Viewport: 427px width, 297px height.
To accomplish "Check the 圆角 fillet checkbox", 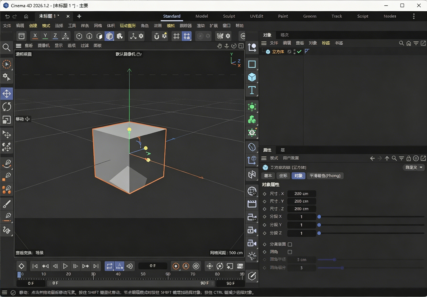I will pyautogui.click(x=290, y=252).
